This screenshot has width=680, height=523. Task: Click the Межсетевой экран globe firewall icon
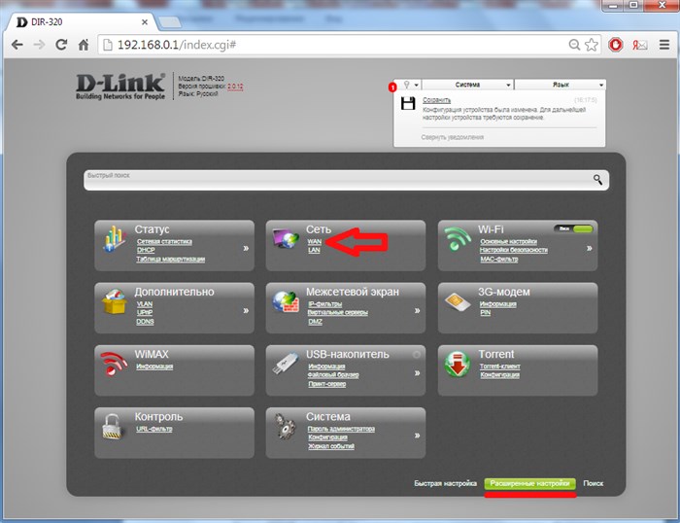286,301
